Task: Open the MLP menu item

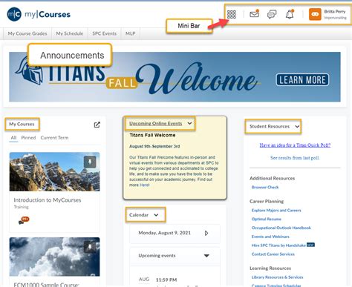Action: pyautogui.click(x=131, y=33)
